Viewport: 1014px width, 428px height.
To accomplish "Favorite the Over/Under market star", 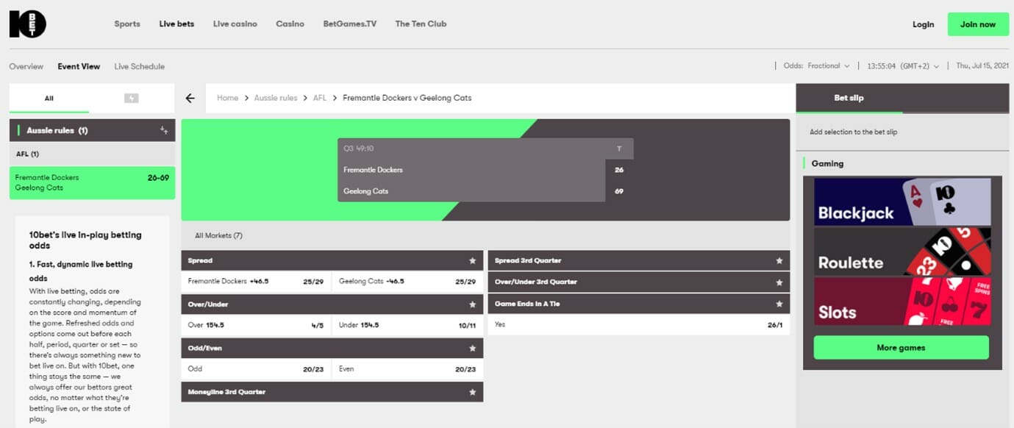I will 473,304.
